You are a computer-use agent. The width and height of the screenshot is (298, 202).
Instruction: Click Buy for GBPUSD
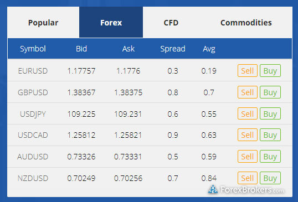pyautogui.click(x=270, y=92)
